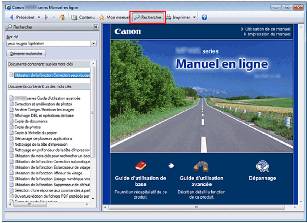Click the Canon logo in the banner

click(127, 31)
